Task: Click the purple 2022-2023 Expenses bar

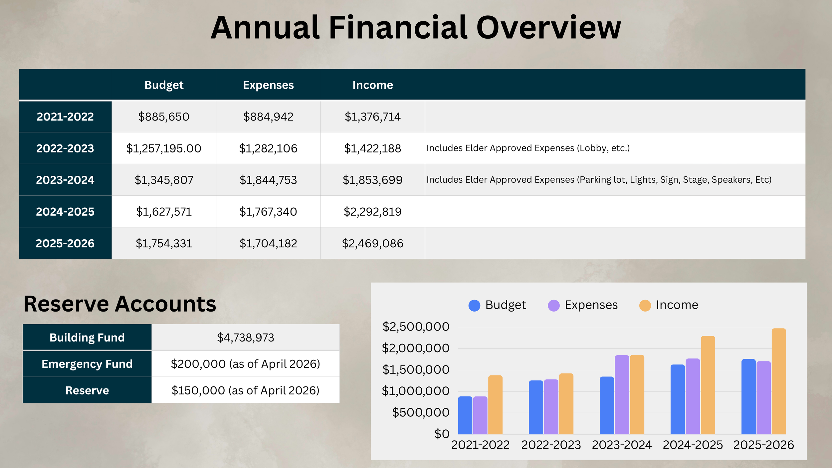Action: [x=551, y=407]
